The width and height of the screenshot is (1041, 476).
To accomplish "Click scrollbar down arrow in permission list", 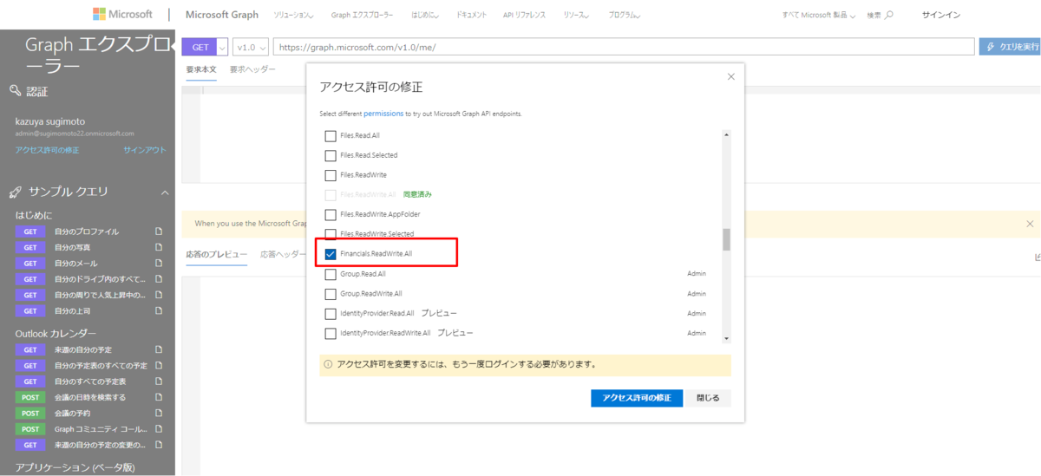I will [x=726, y=339].
